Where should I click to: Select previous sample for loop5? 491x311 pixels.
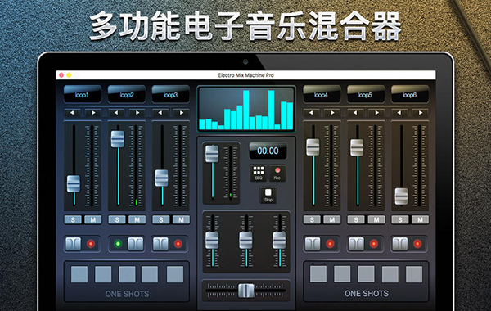tap(355, 113)
